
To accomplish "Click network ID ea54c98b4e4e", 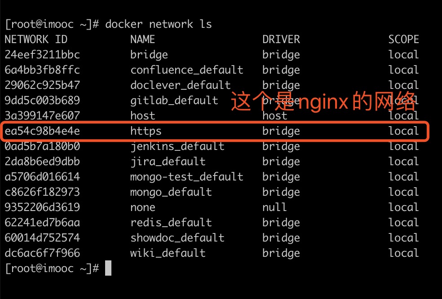I will point(42,131).
